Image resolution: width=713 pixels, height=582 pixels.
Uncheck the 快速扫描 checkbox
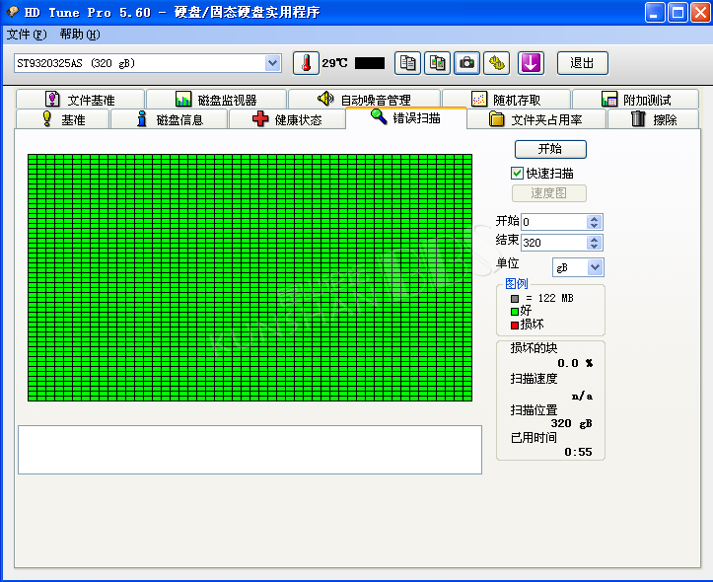pos(517,174)
